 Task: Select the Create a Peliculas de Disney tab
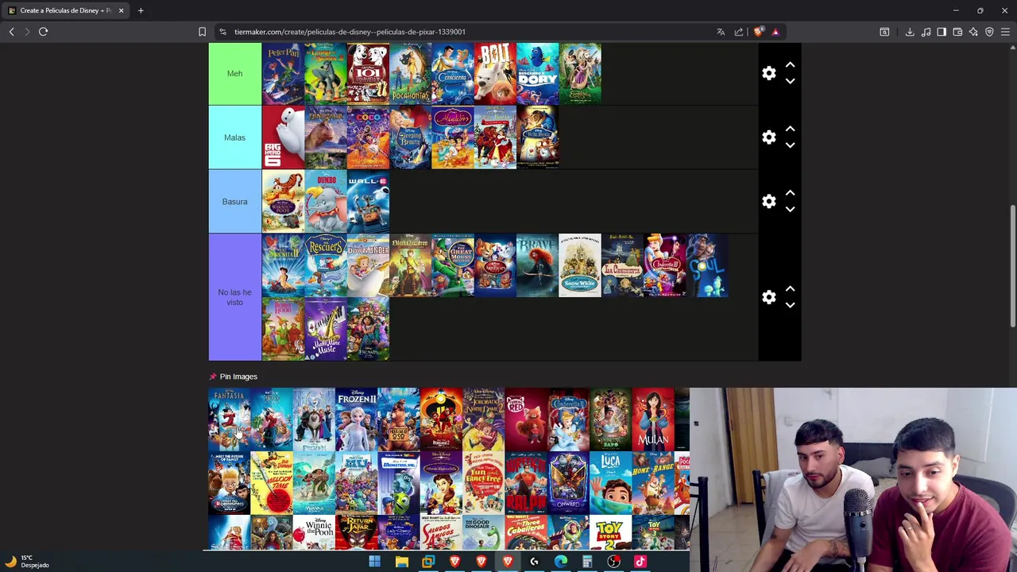click(x=65, y=10)
